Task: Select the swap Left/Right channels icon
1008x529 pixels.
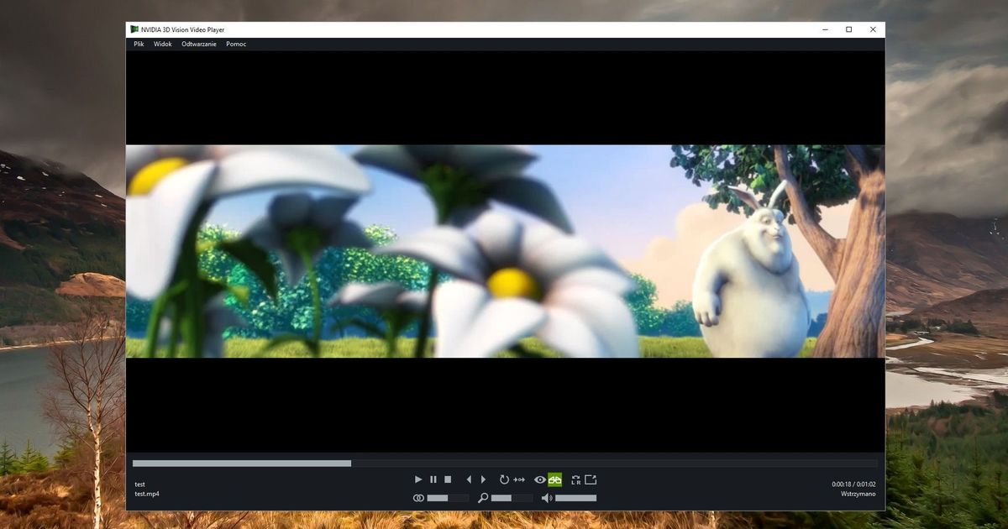Action: (575, 479)
